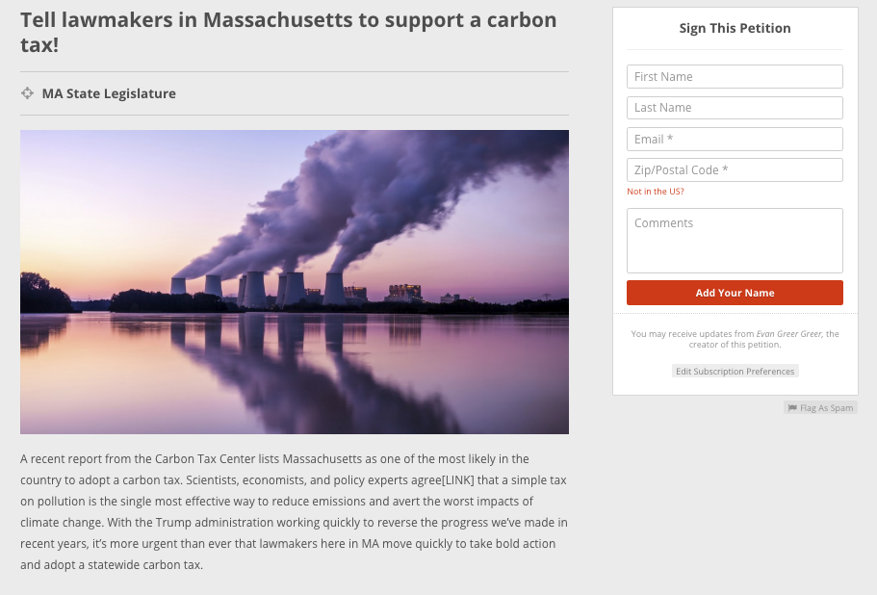
Task: Click inside the Comments text area
Action: pos(735,241)
